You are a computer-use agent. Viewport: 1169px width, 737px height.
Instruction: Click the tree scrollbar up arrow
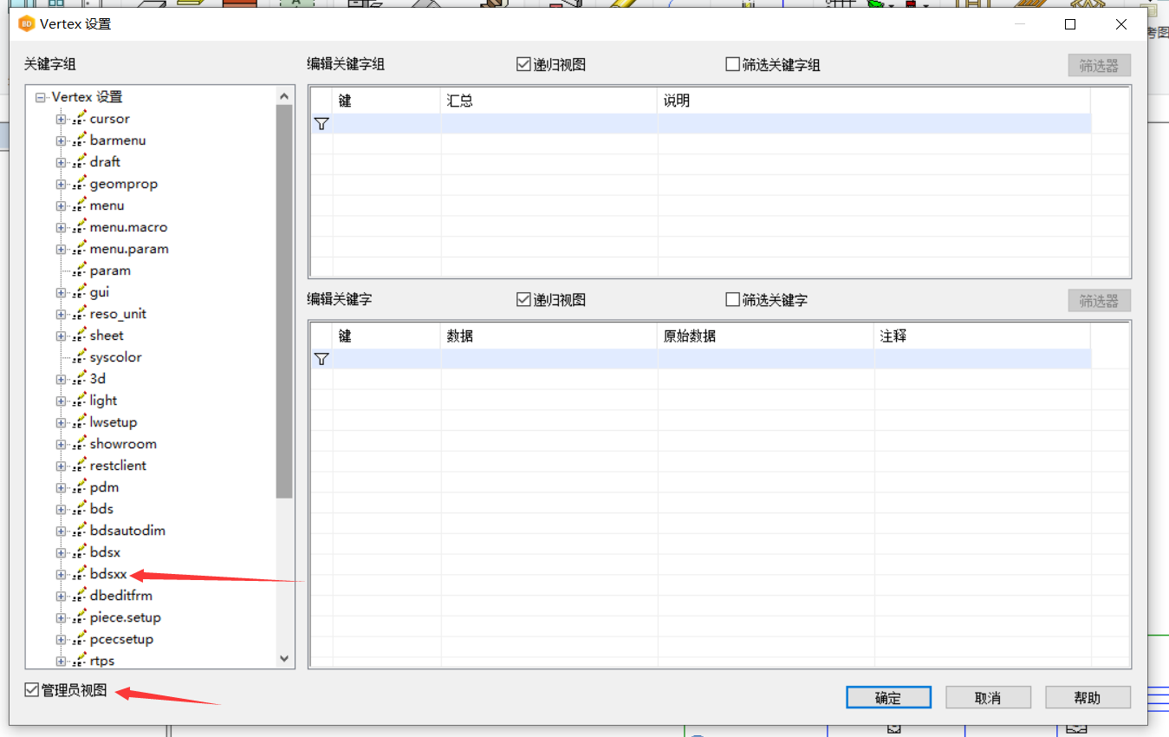[x=284, y=96]
